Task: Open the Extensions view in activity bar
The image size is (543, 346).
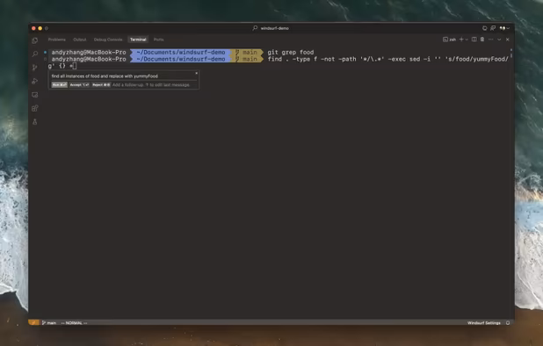Action: [34, 108]
